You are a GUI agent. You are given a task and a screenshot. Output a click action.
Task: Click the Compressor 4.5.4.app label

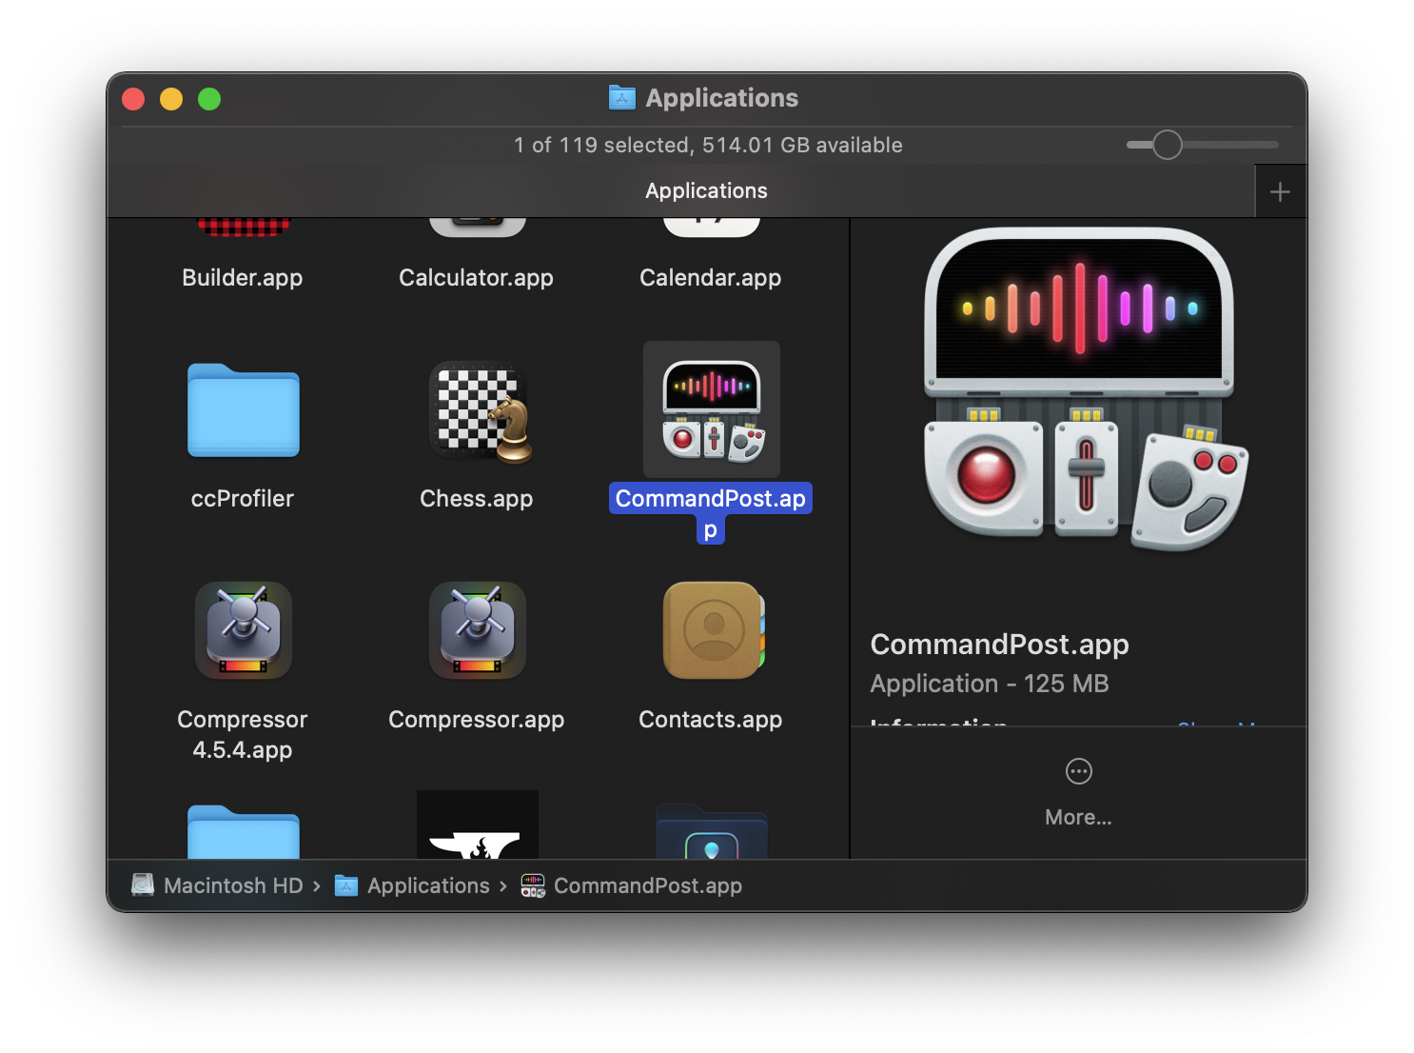243,734
